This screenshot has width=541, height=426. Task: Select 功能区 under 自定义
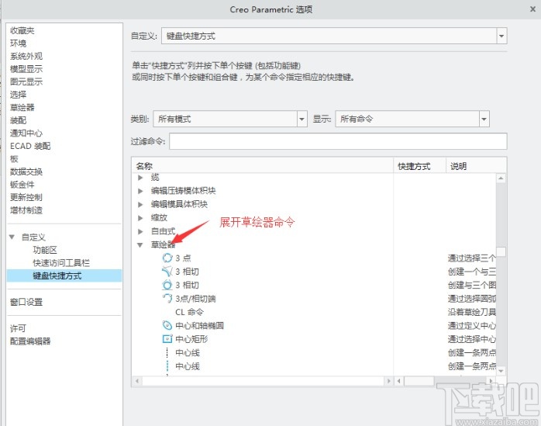pos(45,250)
